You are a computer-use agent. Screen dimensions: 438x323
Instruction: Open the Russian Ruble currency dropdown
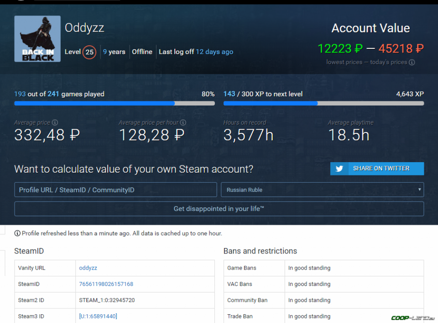[322, 190]
